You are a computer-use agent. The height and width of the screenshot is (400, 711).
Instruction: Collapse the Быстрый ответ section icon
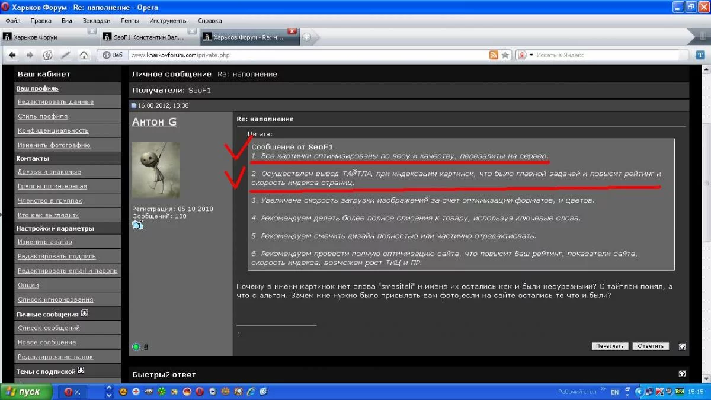682,374
